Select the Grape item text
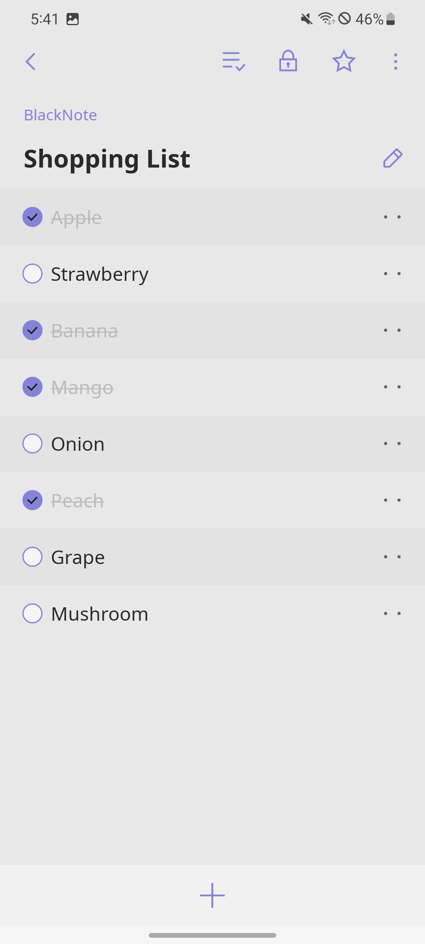 [78, 557]
